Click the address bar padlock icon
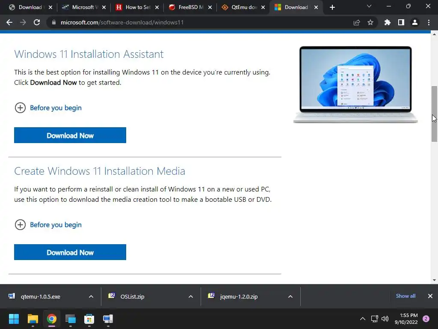This screenshot has width=438, height=329. tap(54, 22)
